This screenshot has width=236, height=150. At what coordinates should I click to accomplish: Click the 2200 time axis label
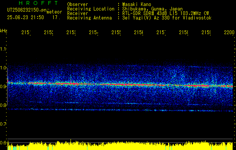(229, 32)
